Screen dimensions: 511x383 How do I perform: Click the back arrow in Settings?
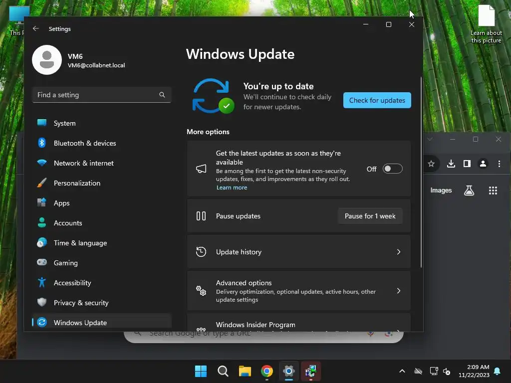click(x=36, y=28)
